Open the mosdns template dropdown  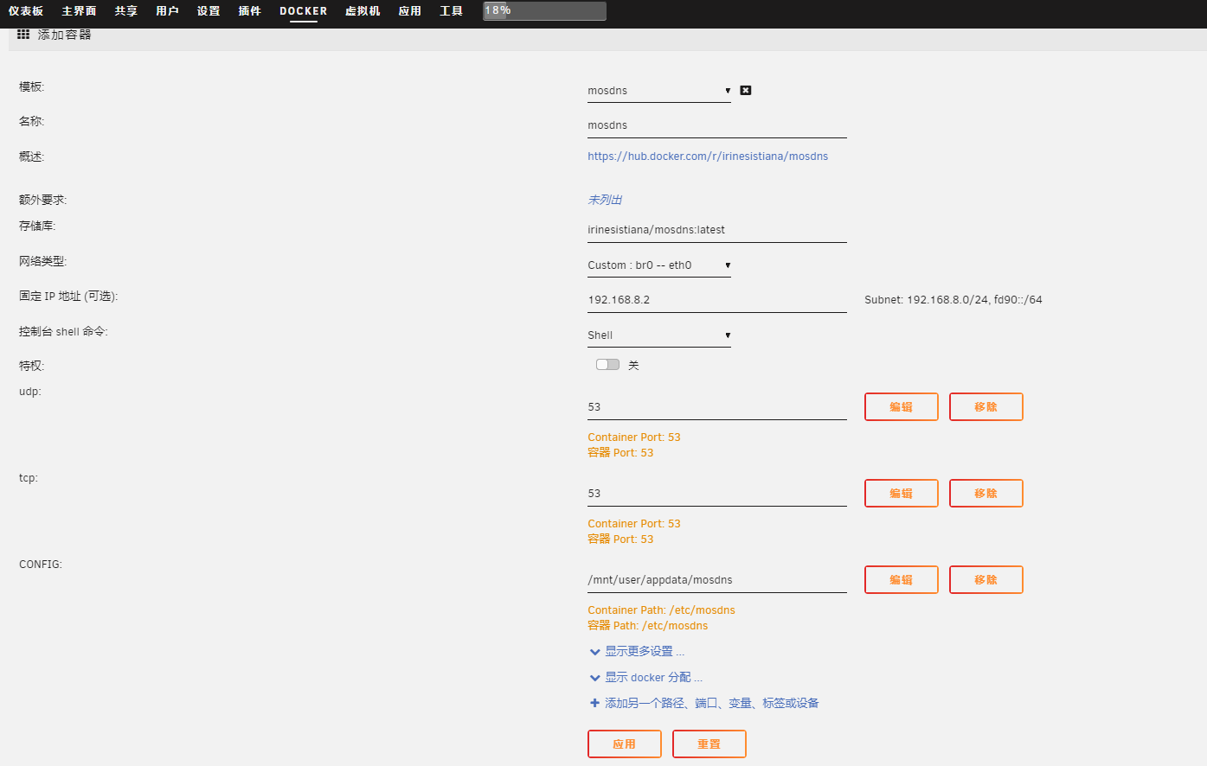[658, 91]
